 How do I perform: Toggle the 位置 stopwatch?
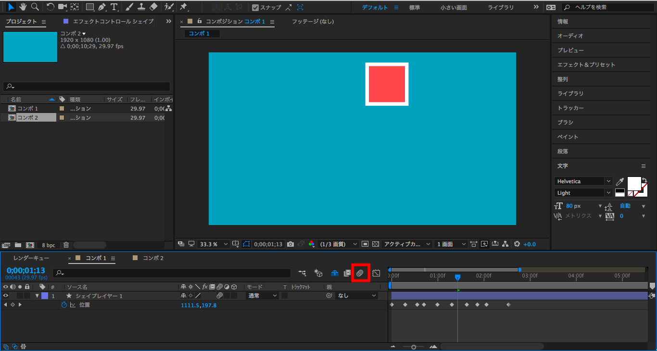pos(64,305)
